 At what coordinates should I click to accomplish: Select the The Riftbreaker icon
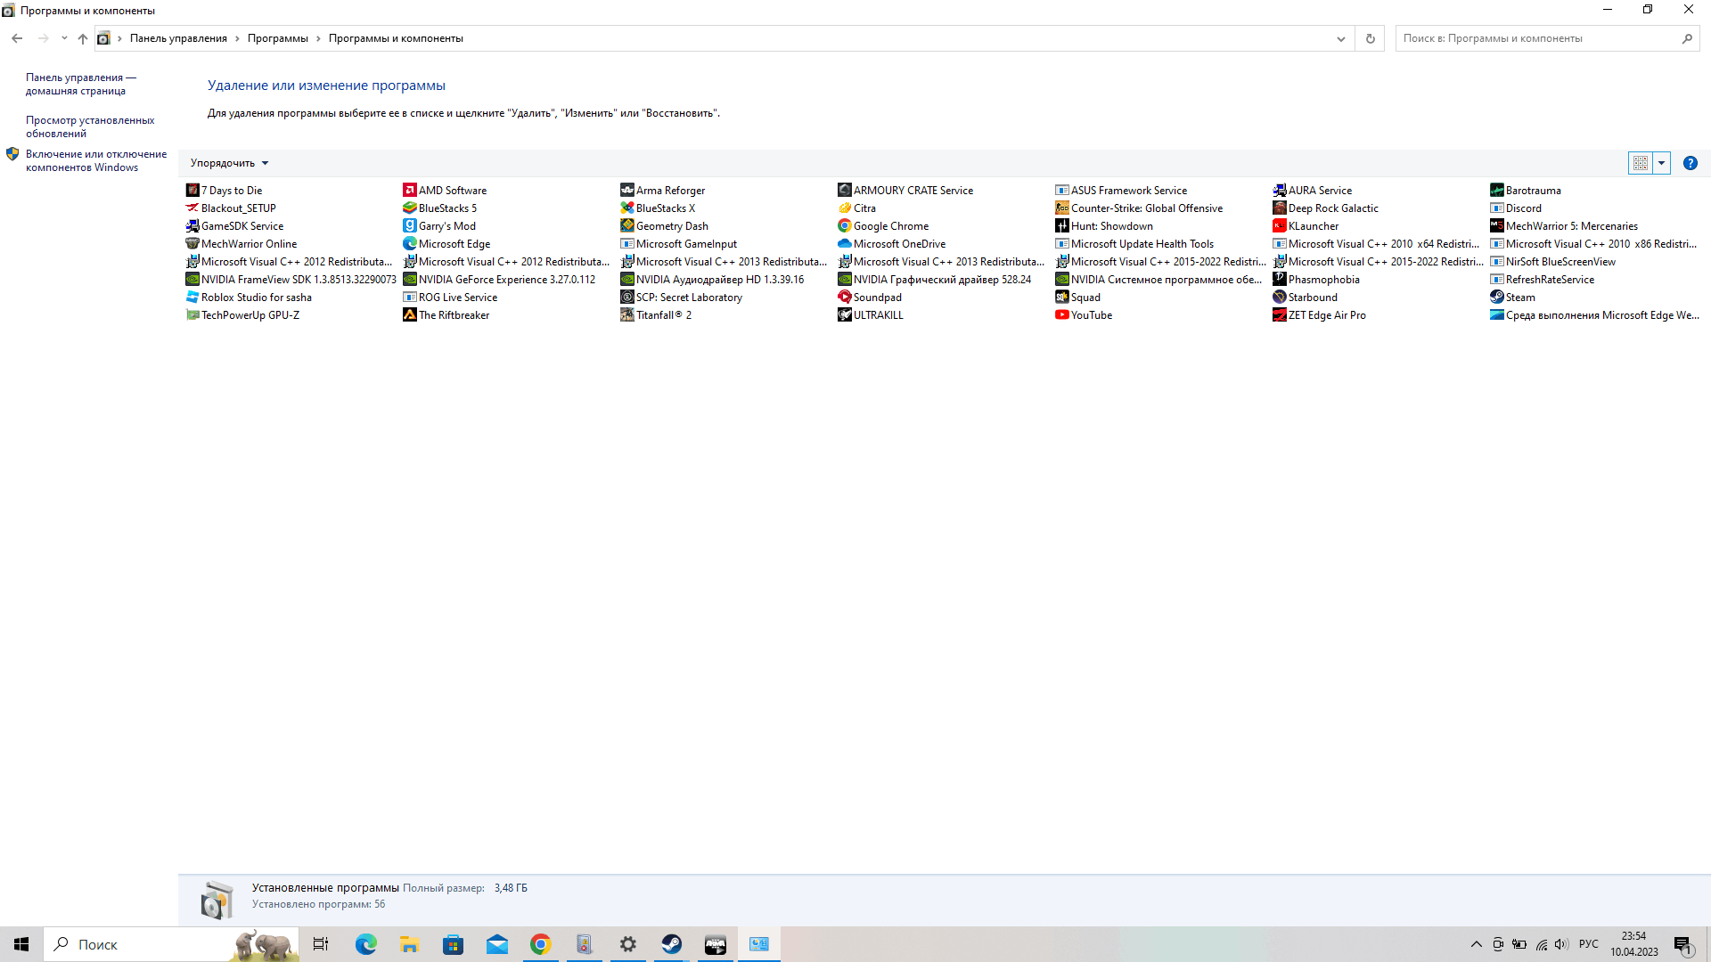pos(410,314)
